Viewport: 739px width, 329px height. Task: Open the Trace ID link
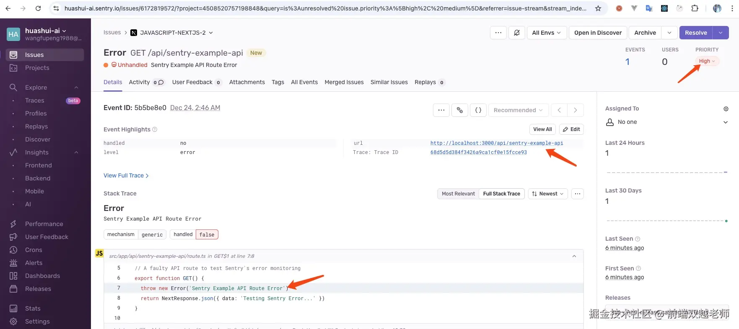coord(479,152)
